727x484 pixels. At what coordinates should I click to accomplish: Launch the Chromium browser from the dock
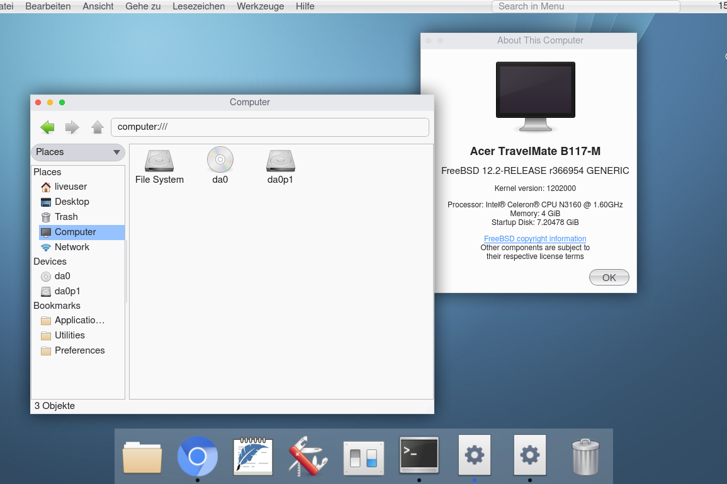point(197,456)
